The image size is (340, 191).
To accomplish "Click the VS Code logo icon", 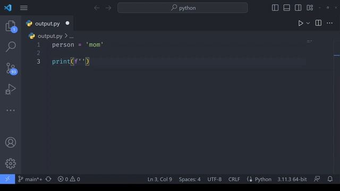I will pyautogui.click(x=8, y=8).
